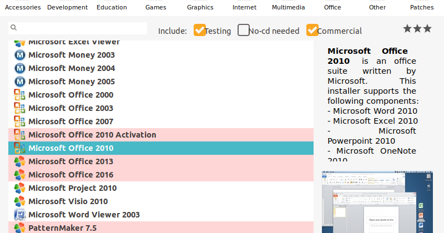Screen dimensions: 444x233
Task: Select the highlighted Microsoft Office 2010 text
Action: click(71, 148)
